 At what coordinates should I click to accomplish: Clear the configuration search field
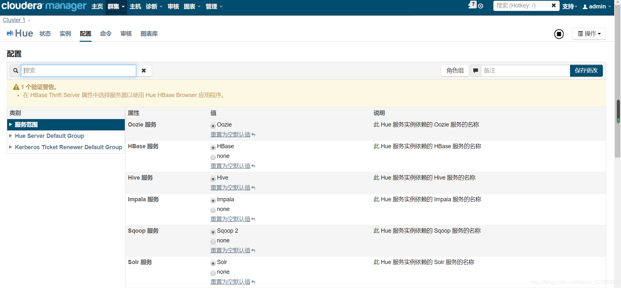pyautogui.click(x=144, y=71)
